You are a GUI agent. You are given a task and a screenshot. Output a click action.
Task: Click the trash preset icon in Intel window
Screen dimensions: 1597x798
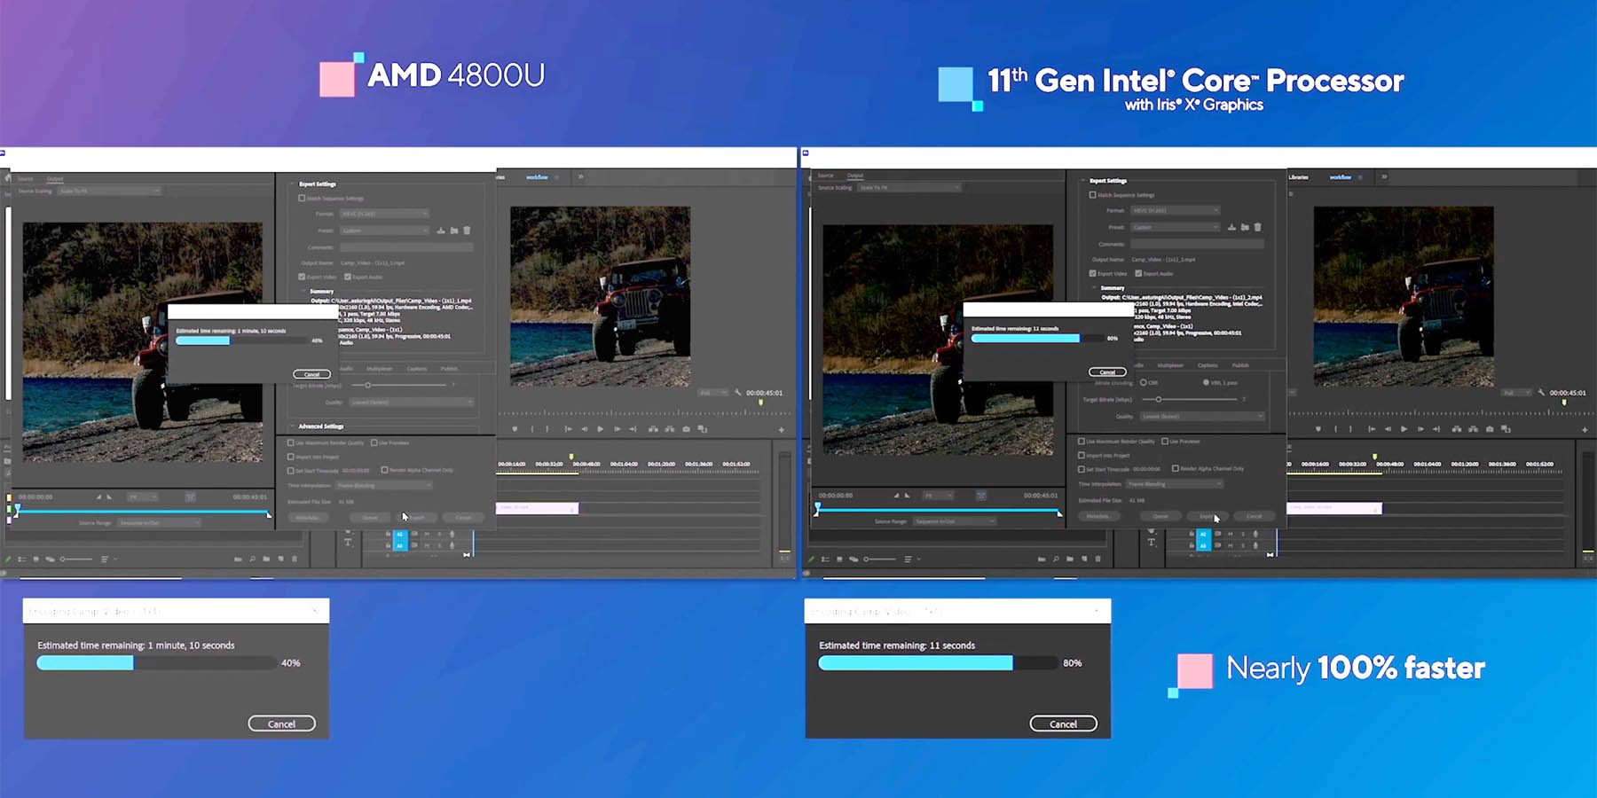point(1257,227)
